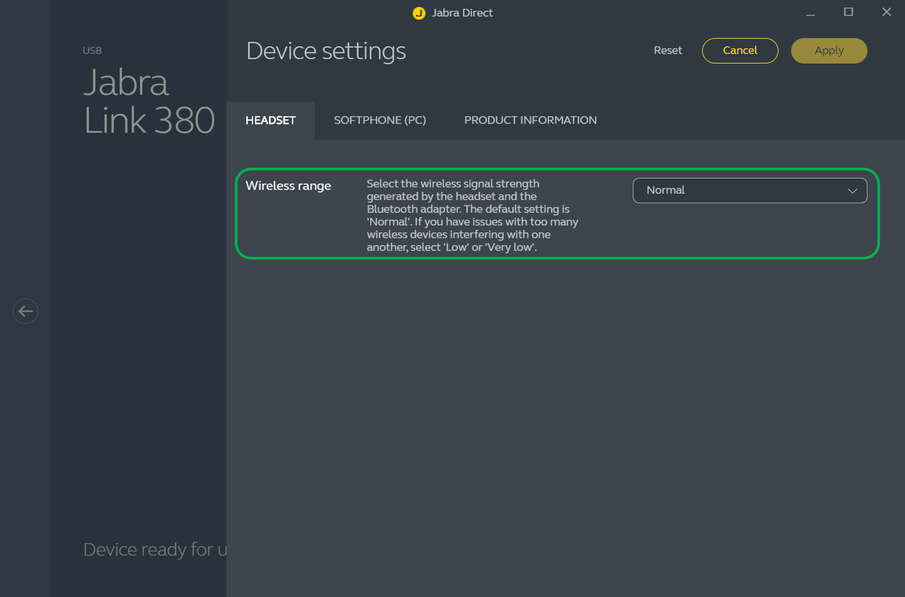Apply the device settings changes

coord(829,51)
